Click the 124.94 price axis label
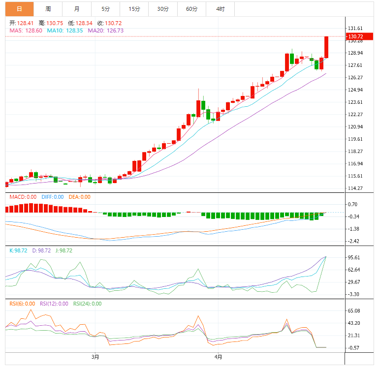 tap(355, 90)
